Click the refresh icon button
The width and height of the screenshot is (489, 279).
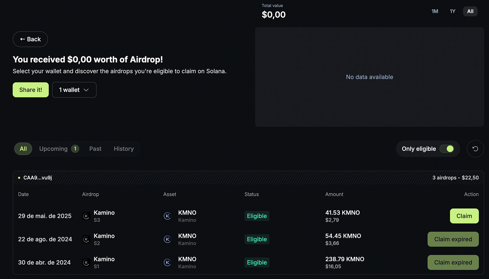click(x=475, y=149)
